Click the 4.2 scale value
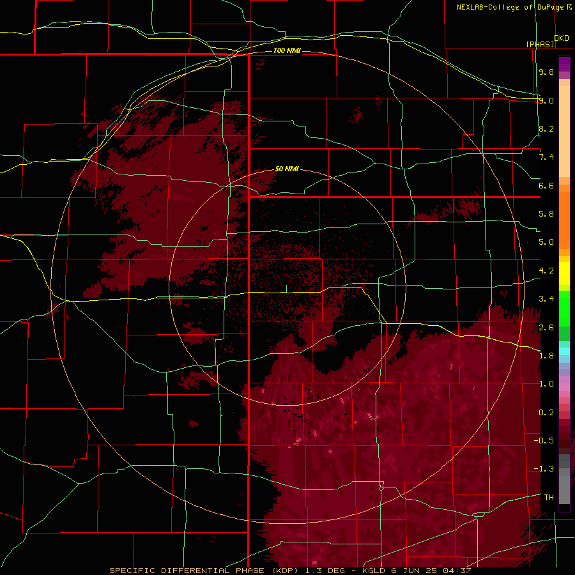 tap(546, 271)
